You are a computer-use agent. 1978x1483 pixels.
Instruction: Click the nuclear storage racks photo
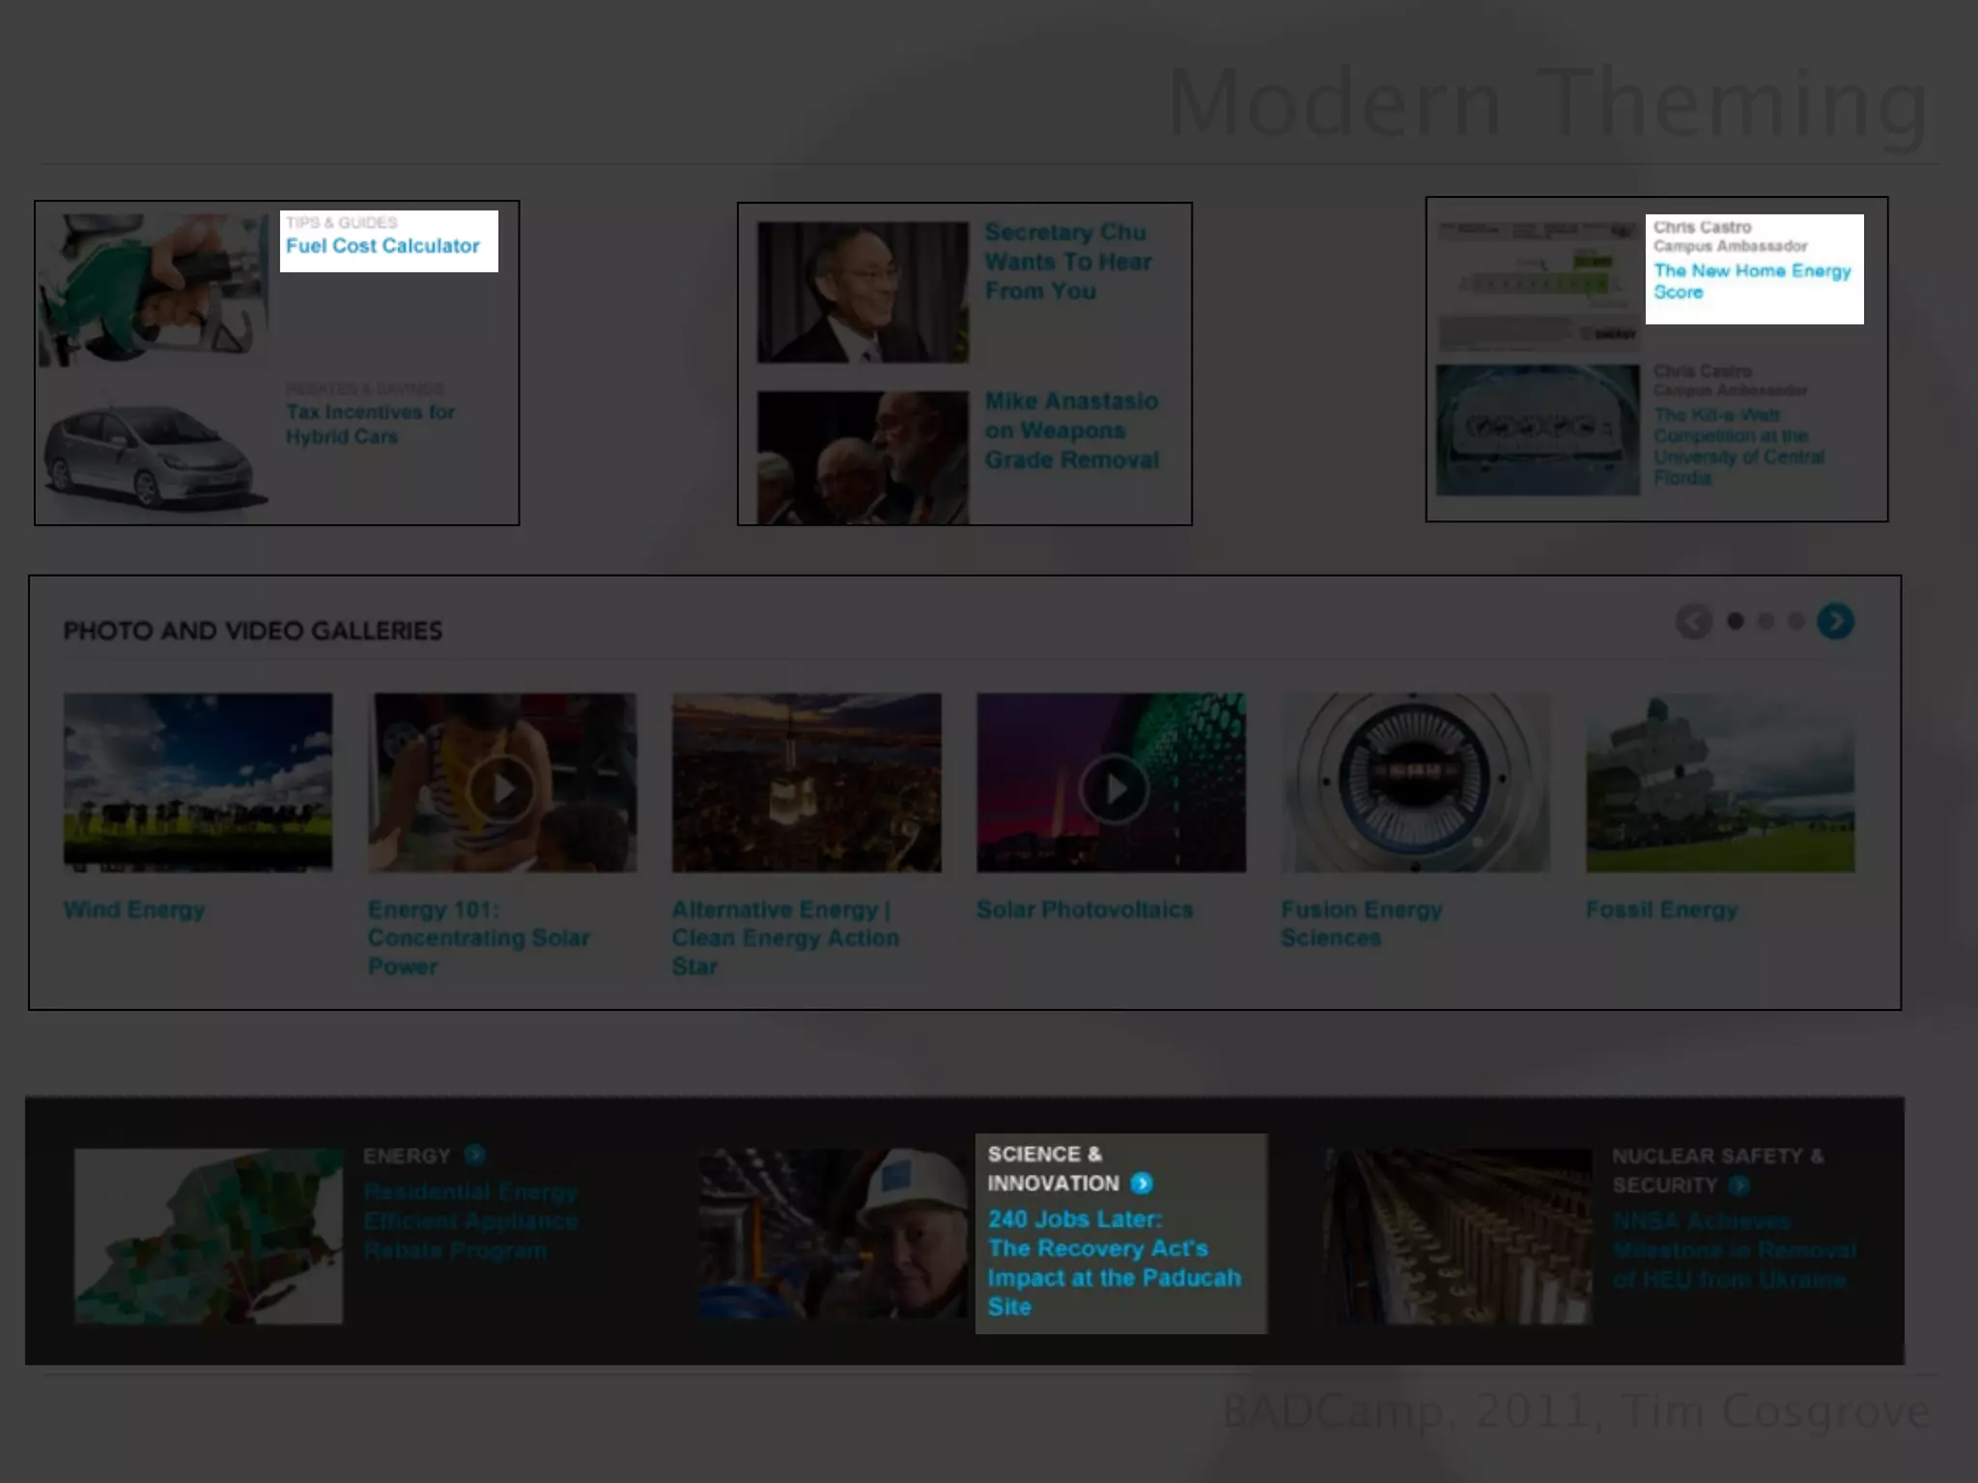(x=1457, y=1236)
